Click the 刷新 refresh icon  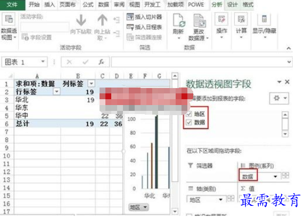[x=179, y=20]
